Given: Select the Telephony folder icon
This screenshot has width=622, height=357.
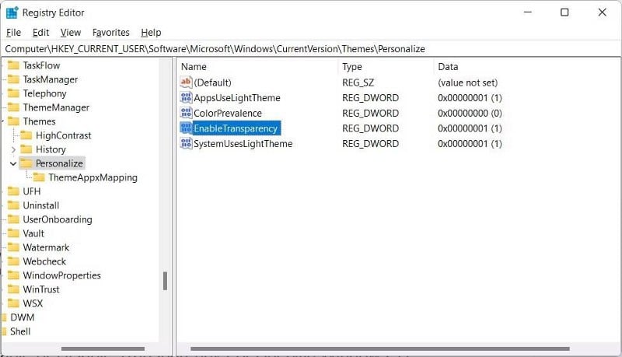Looking at the screenshot, I should (x=13, y=93).
